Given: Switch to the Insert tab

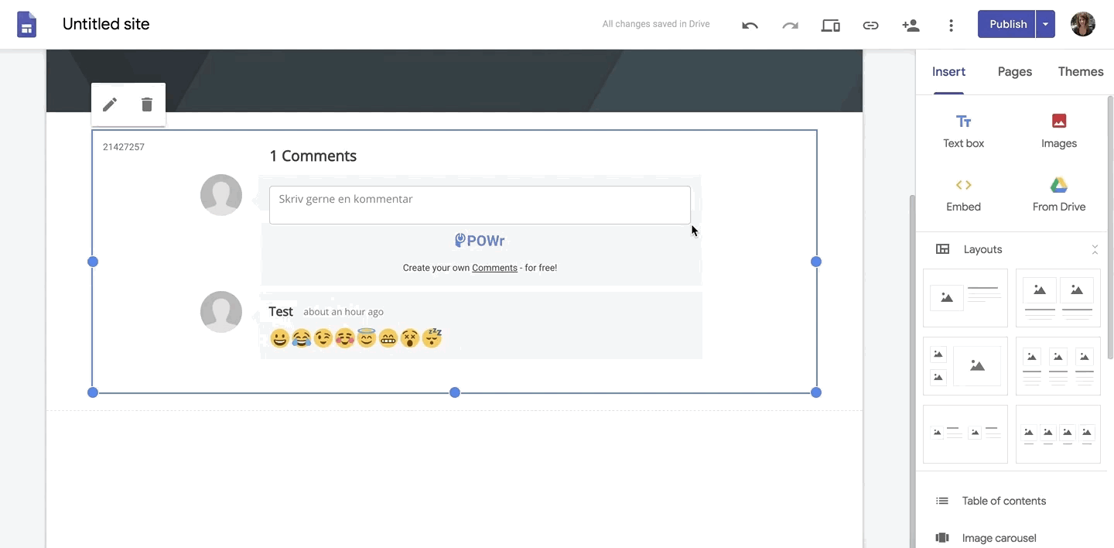Looking at the screenshot, I should coord(948,72).
